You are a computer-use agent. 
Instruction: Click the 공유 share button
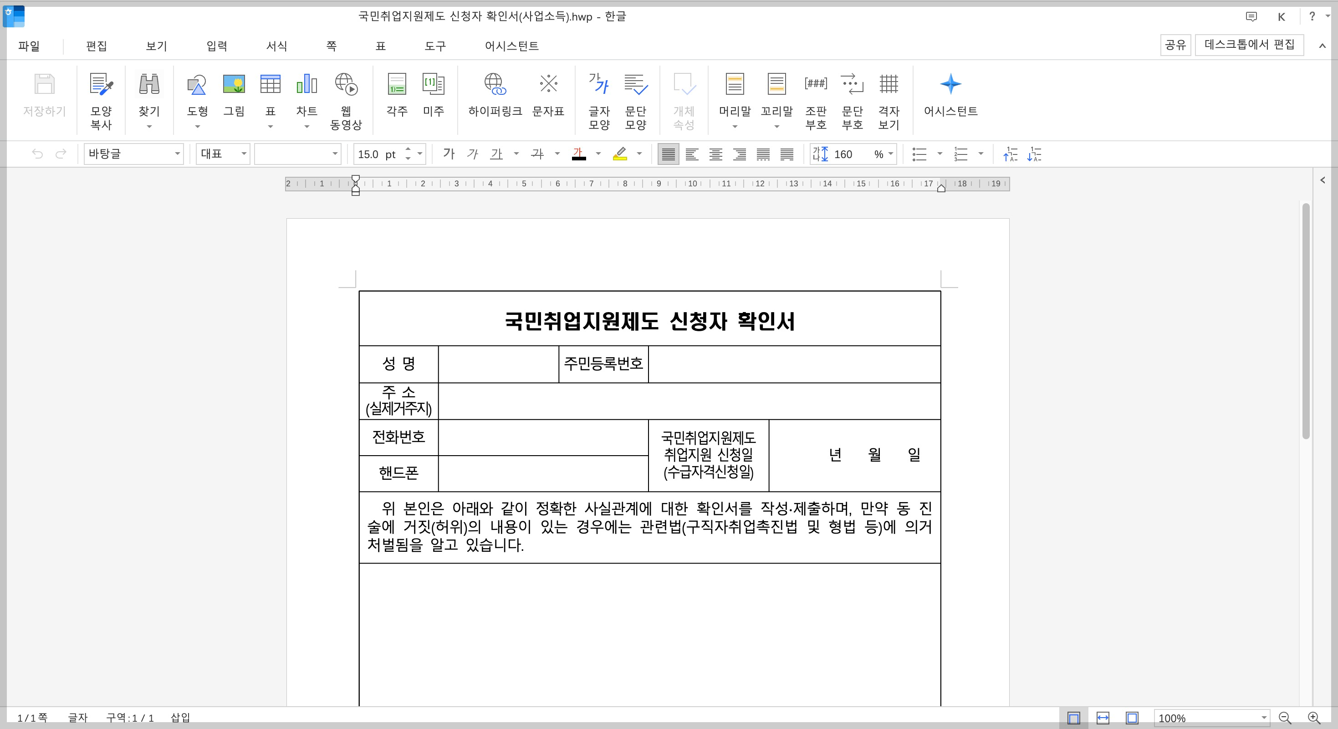[1175, 45]
